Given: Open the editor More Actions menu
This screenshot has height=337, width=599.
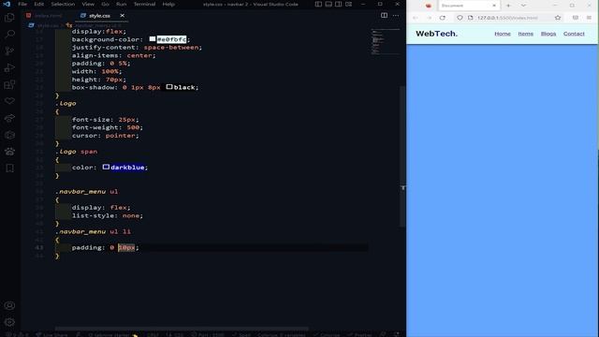Looking at the screenshot, I should (x=396, y=15).
